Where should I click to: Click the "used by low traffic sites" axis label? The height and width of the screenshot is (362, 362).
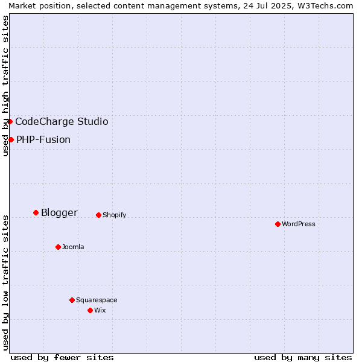point(5,283)
